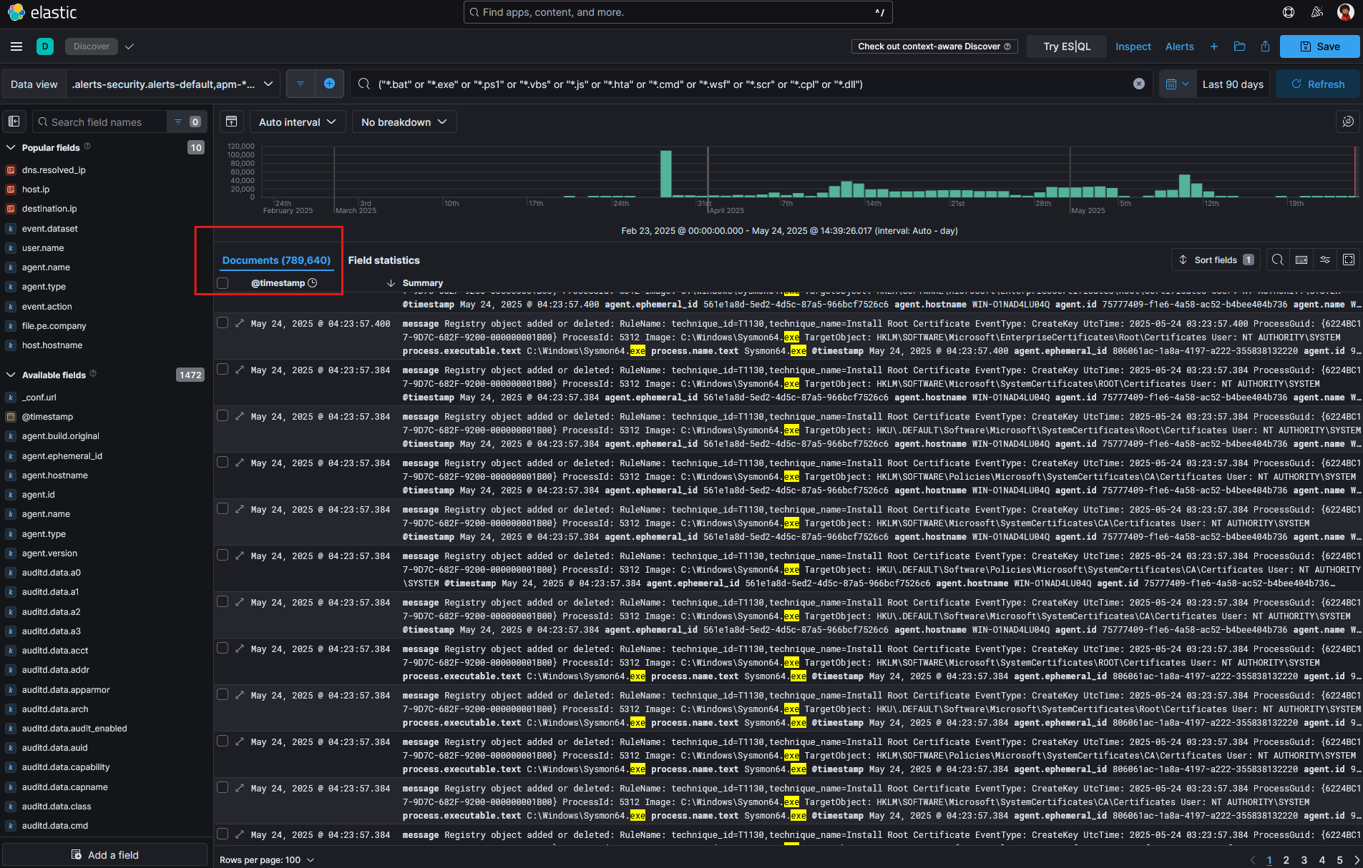
Task: Click the Refresh button
Action: 1318,84
